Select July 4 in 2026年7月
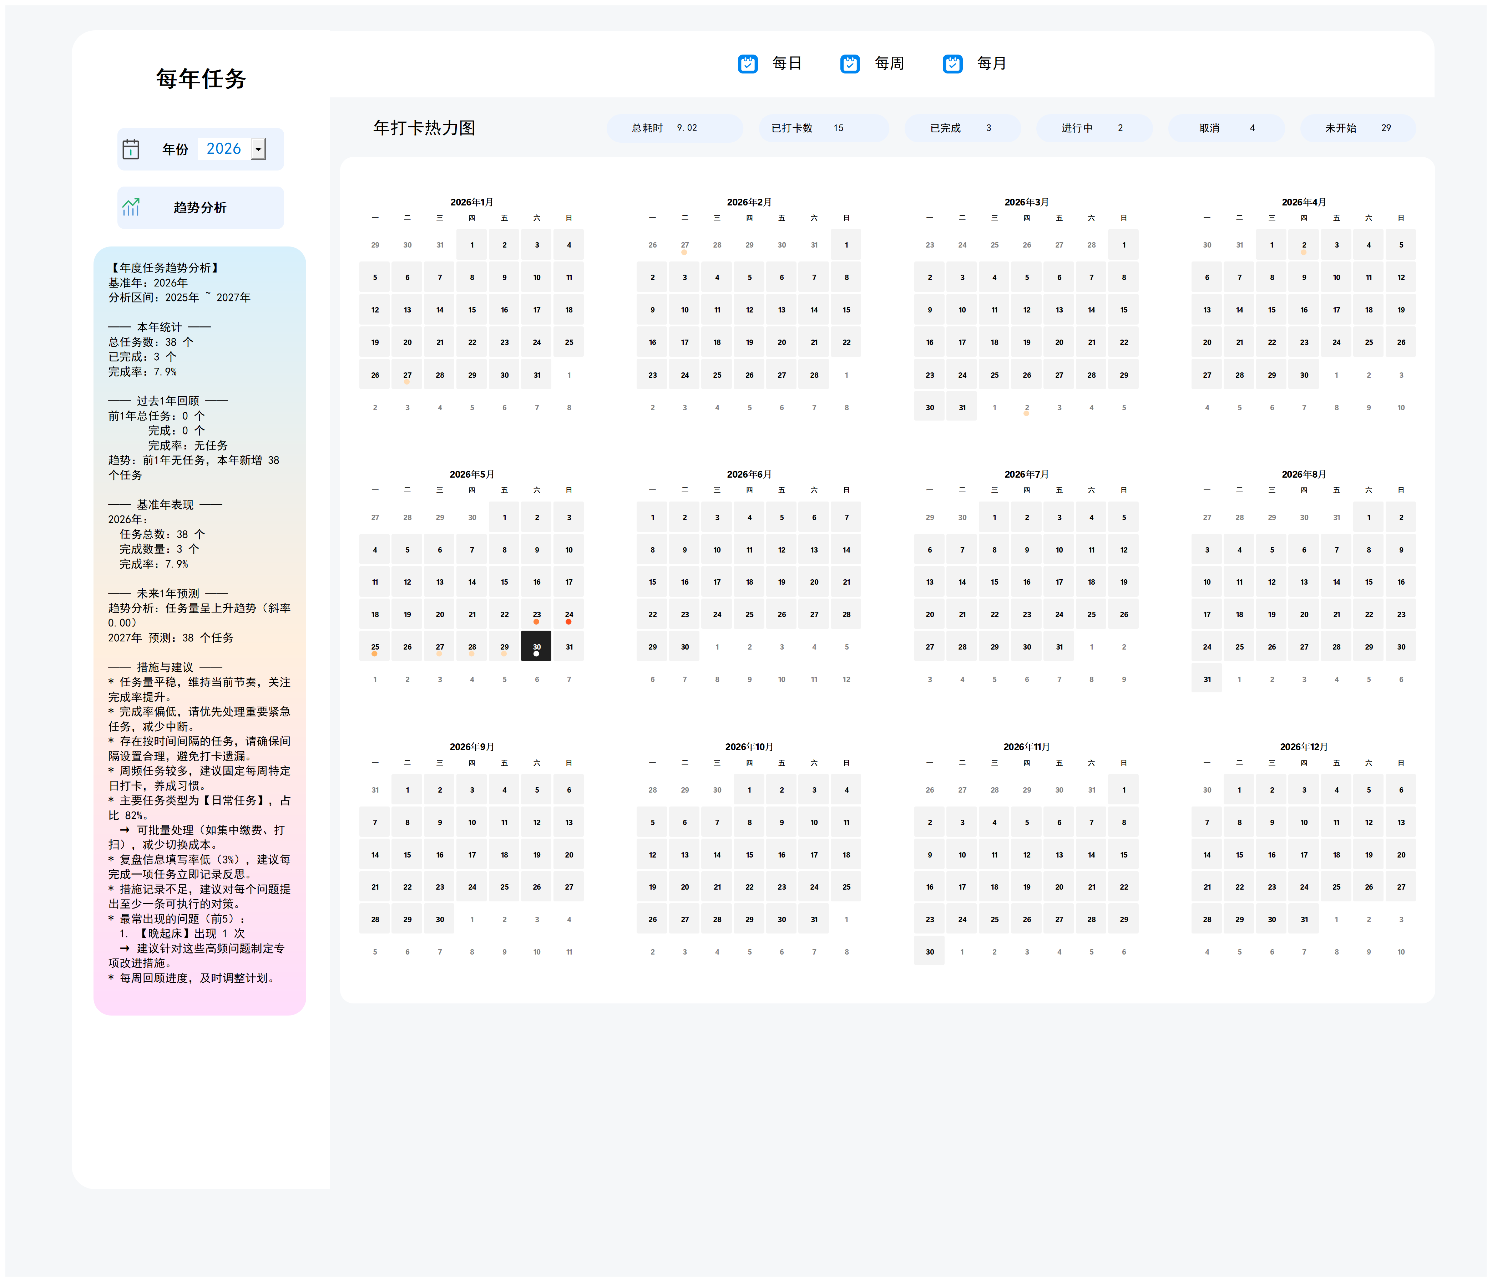1492x1282 pixels. pyautogui.click(x=1092, y=517)
